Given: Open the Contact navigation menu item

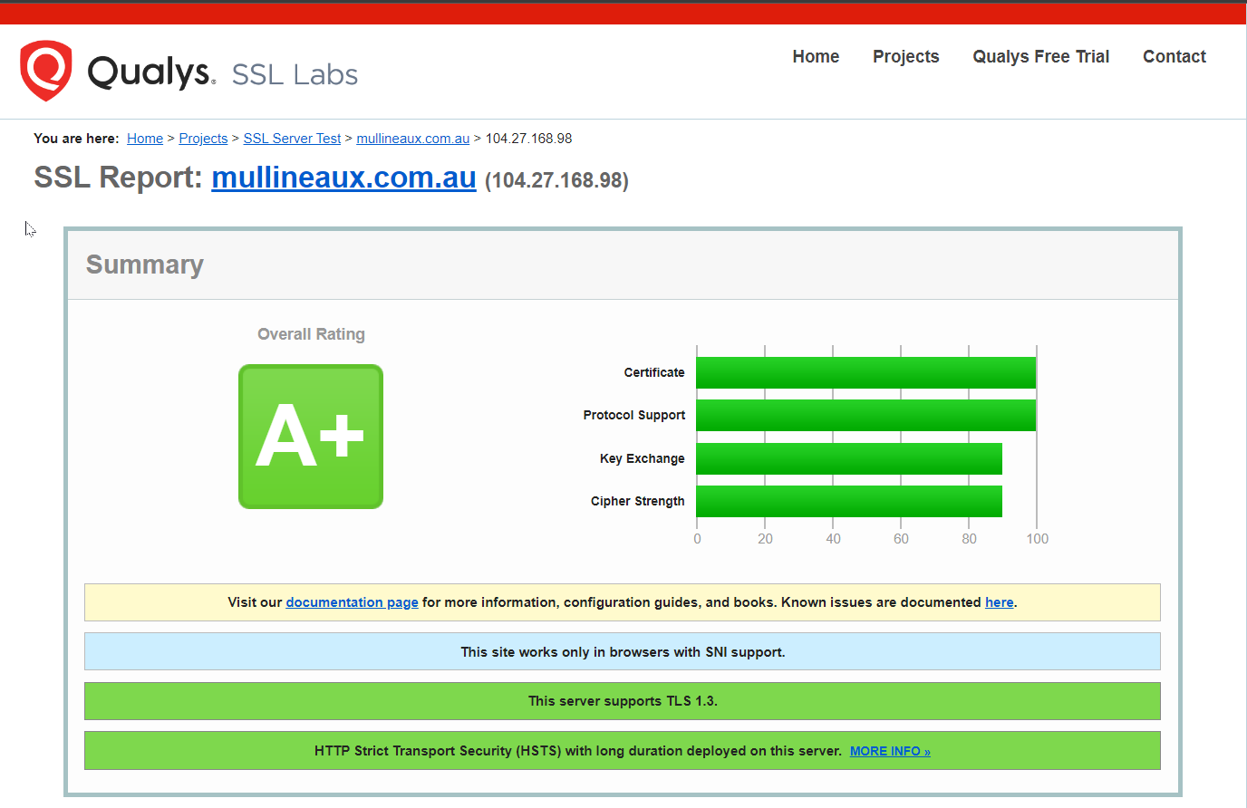Looking at the screenshot, I should tap(1174, 56).
